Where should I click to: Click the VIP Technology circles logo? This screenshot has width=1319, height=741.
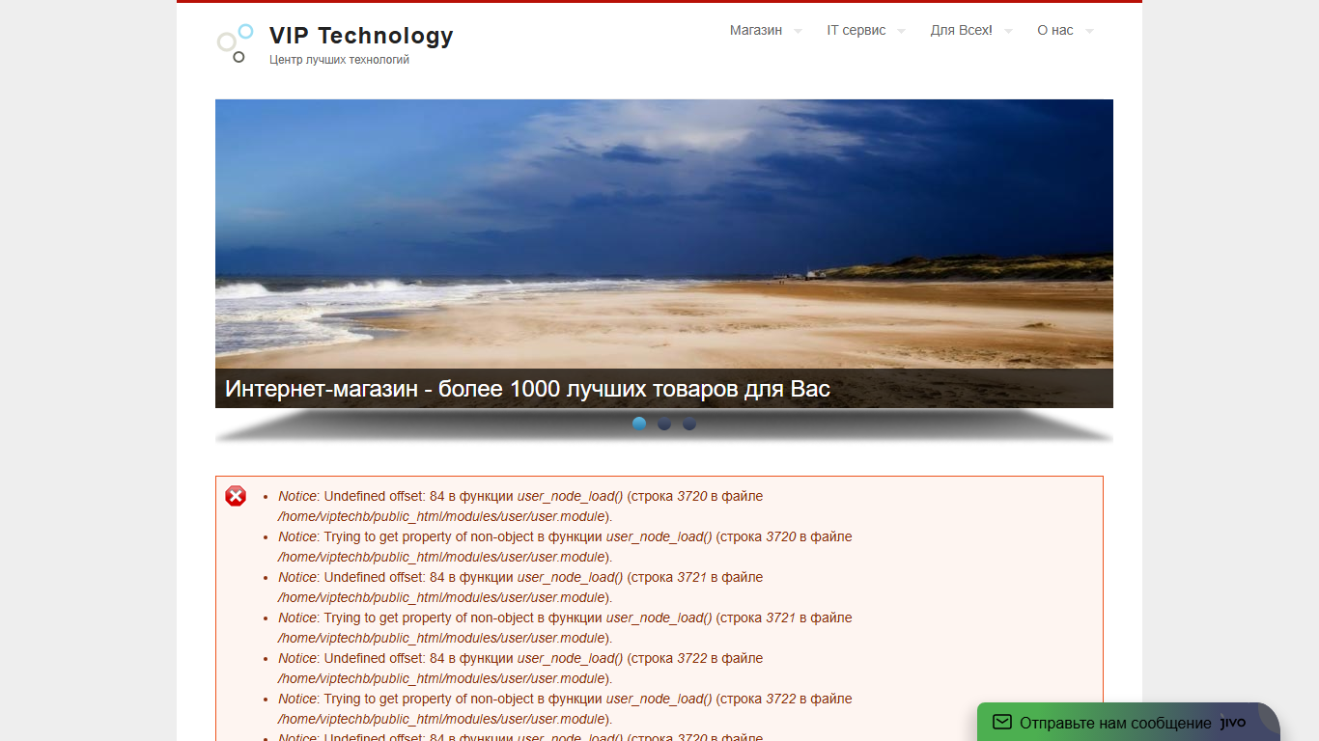click(235, 43)
